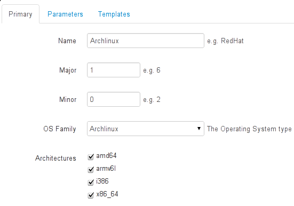Click the OS Family label
The height and width of the screenshot is (206, 294).
(x=60, y=129)
